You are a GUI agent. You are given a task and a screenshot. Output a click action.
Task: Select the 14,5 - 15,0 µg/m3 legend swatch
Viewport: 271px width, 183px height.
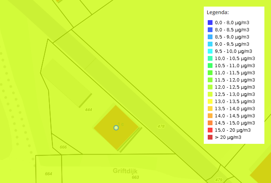pos(210,123)
